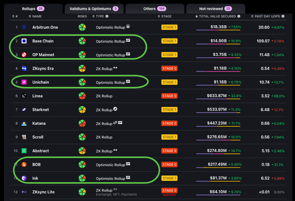Click the Stage 1 badge for Ink
This screenshot has height=201, width=295.
(169, 178)
